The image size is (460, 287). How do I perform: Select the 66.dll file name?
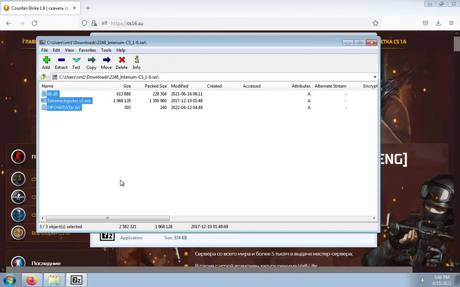pyautogui.click(x=52, y=94)
